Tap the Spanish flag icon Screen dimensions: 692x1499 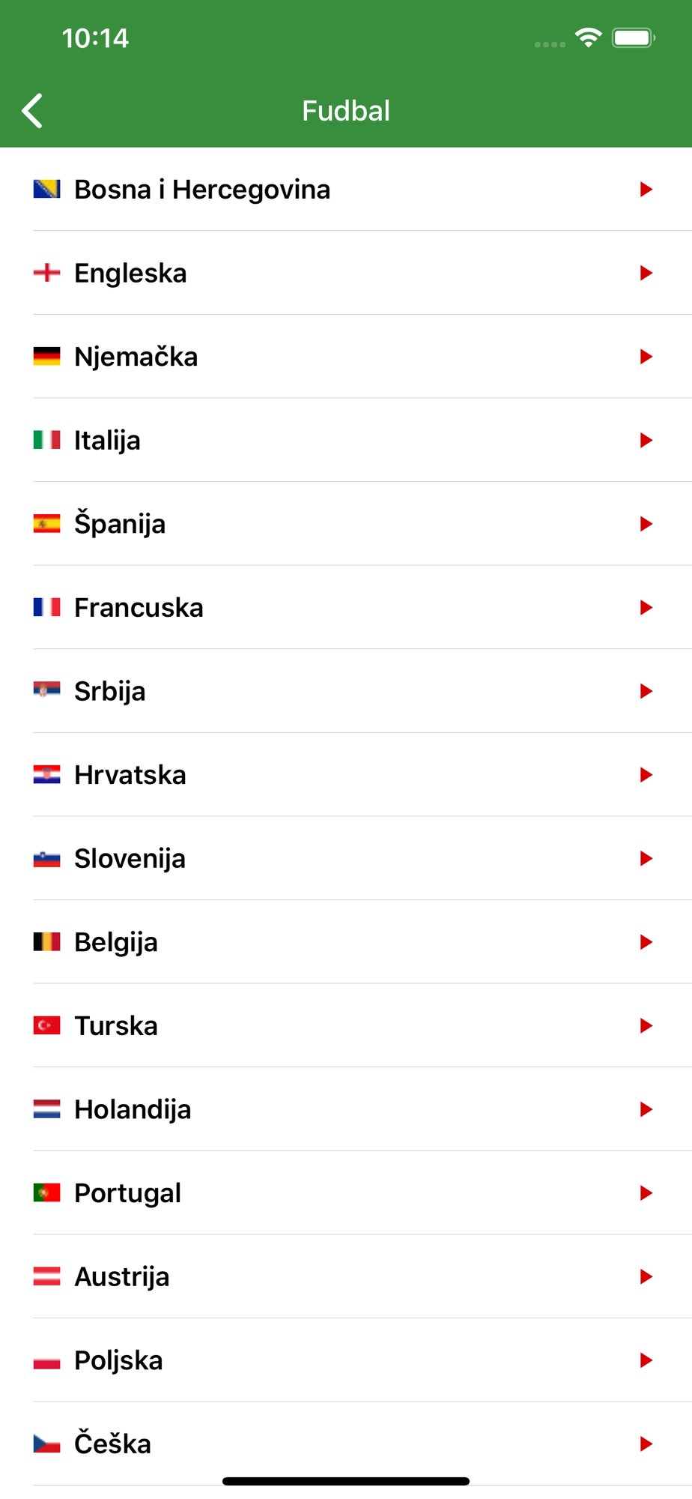pos(46,524)
